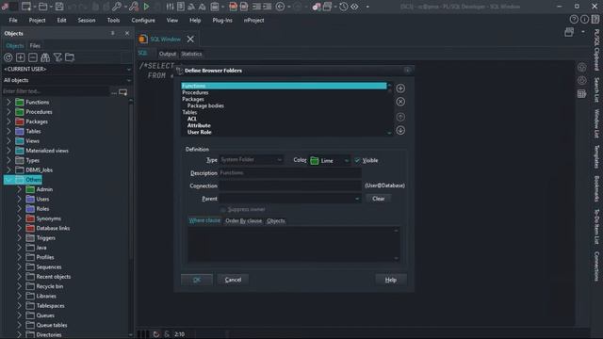The height and width of the screenshot is (339, 603).
Task: Open the Parent dropdown
Action: [357, 199]
